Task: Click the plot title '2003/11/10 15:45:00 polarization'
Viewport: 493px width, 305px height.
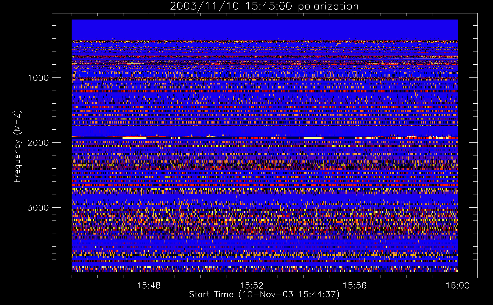Action: (x=264, y=6)
